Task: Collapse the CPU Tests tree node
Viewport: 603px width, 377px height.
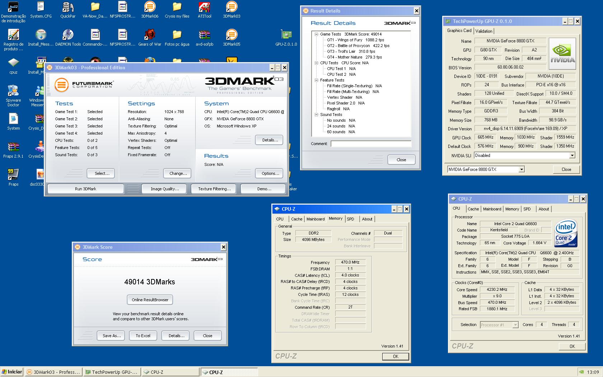Action: point(316,63)
